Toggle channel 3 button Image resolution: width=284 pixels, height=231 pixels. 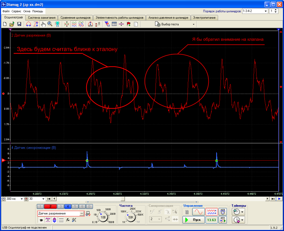61,207
